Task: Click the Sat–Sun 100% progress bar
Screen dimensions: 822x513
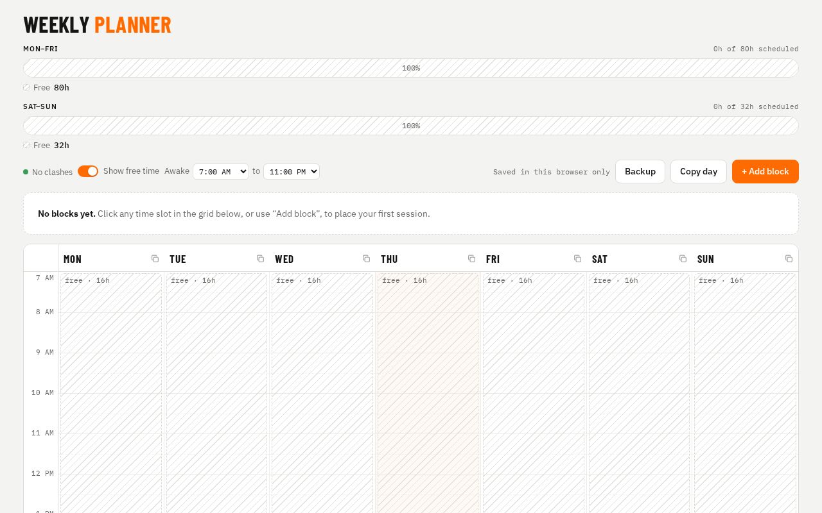Action: coord(411,126)
